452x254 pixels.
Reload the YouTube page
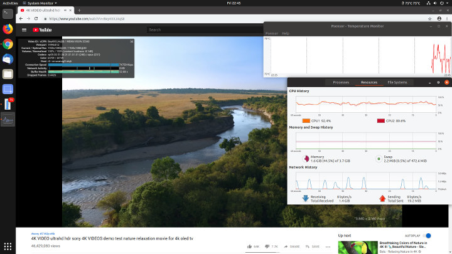tap(36, 18)
